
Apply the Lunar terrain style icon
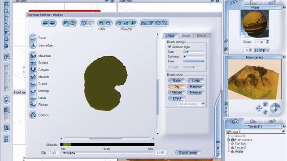pos(33,98)
